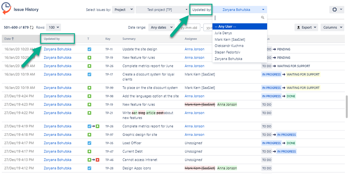Click task type icon for TP-28
This screenshot has height=174, width=348.
point(89,168)
